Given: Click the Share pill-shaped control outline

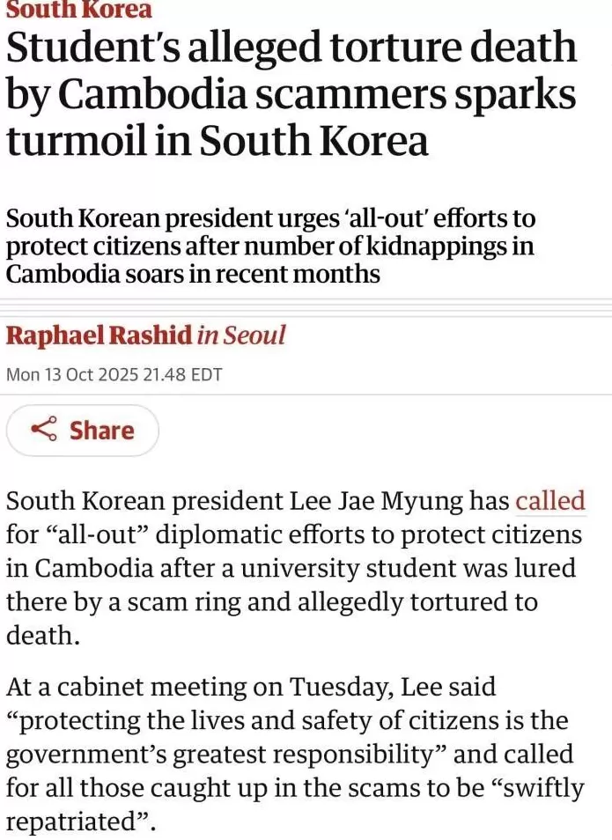Looking at the screenshot, I should pyautogui.click(x=82, y=431).
